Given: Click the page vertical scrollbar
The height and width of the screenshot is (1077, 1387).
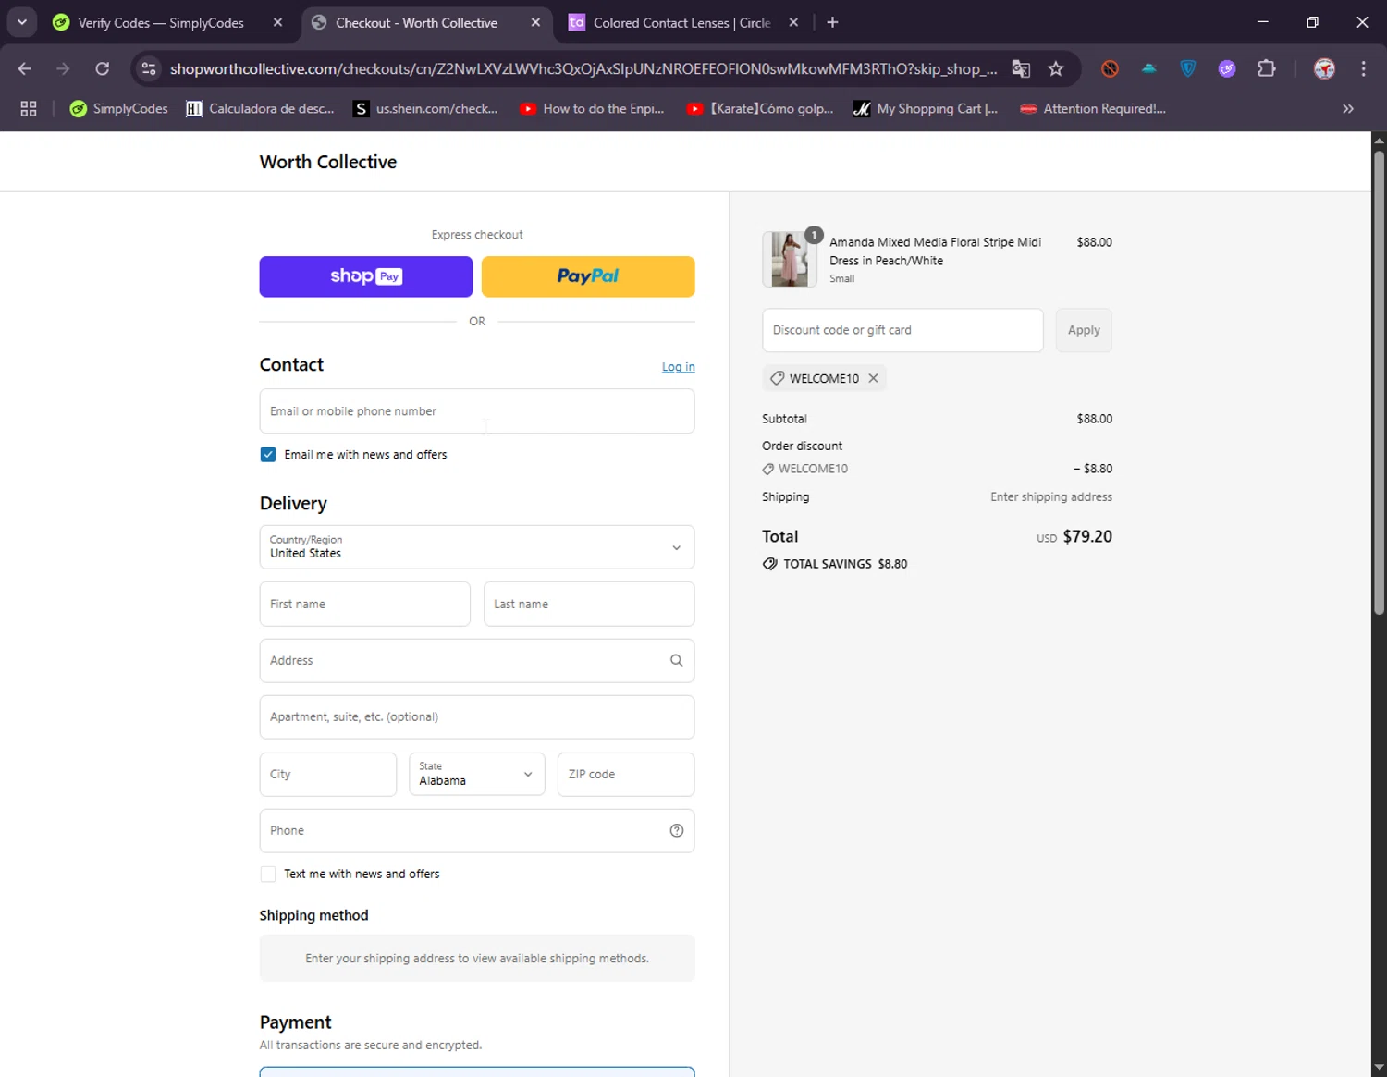Looking at the screenshot, I should coord(1379,382).
